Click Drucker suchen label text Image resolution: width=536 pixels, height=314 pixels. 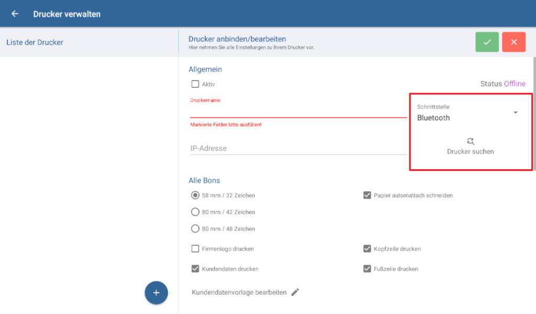(470, 152)
